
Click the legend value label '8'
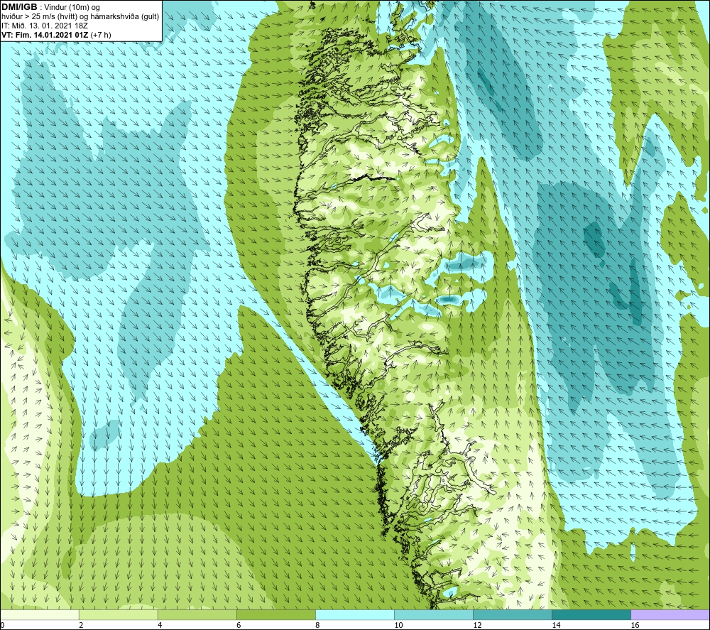317,626
